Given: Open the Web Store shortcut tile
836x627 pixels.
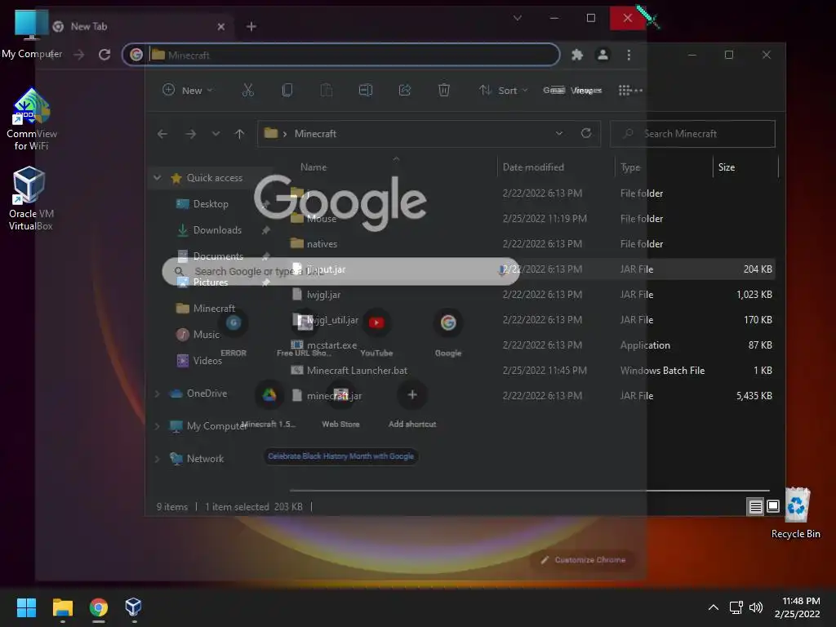Looking at the screenshot, I should 340,403.
